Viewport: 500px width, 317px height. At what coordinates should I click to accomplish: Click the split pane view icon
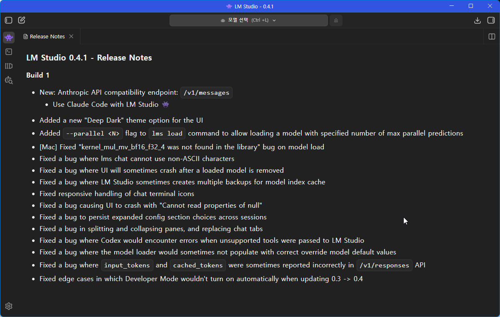[492, 37]
